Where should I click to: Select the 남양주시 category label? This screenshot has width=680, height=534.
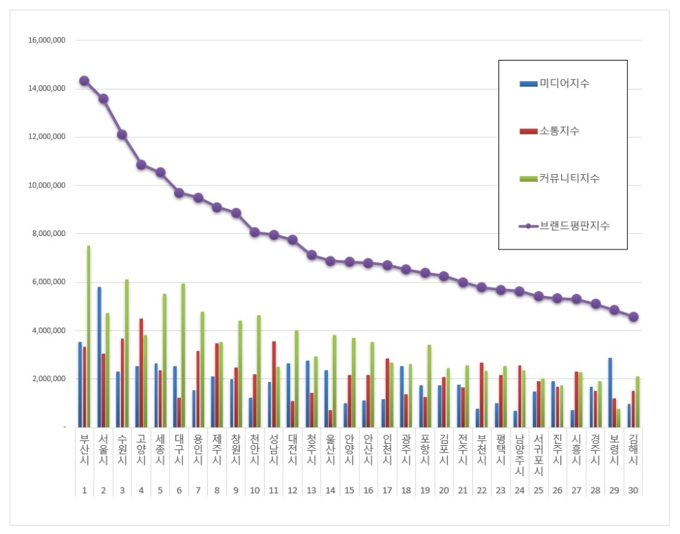520,454
